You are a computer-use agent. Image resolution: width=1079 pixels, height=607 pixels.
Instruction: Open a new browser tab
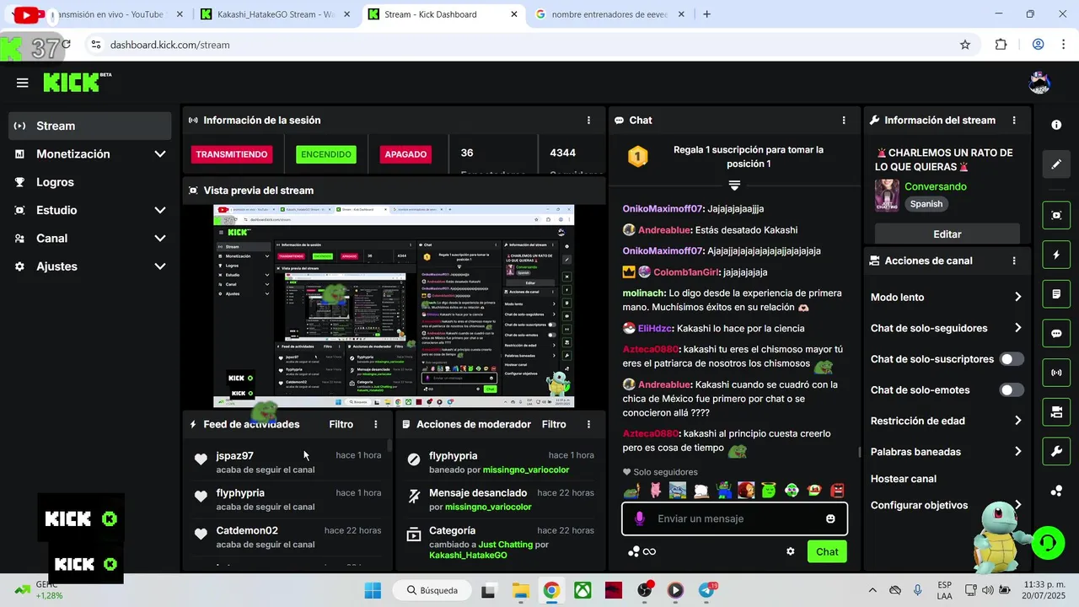(706, 14)
